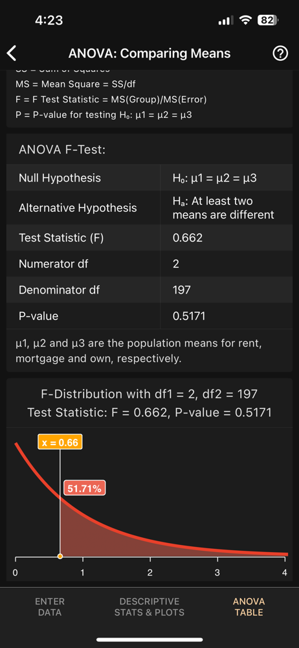Tap the Wi-Fi status icon
The image size is (299, 648).
pos(246,20)
